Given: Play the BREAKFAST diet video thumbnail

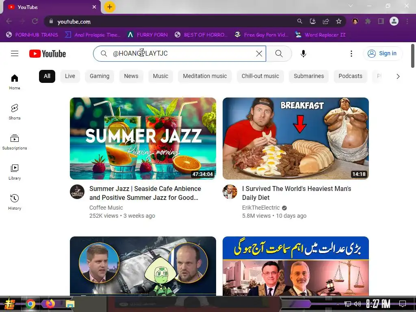Looking at the screenshot, I should (296, 139).
